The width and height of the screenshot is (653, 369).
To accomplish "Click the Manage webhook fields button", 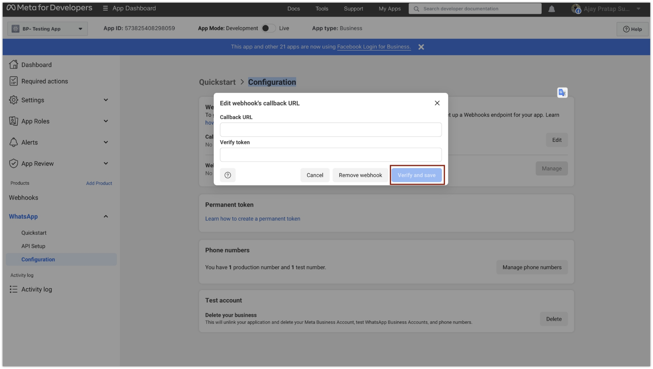I will (x=551, y=169).
